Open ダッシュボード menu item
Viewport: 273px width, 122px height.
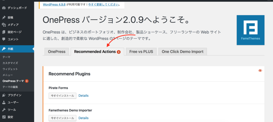[17, 8]
